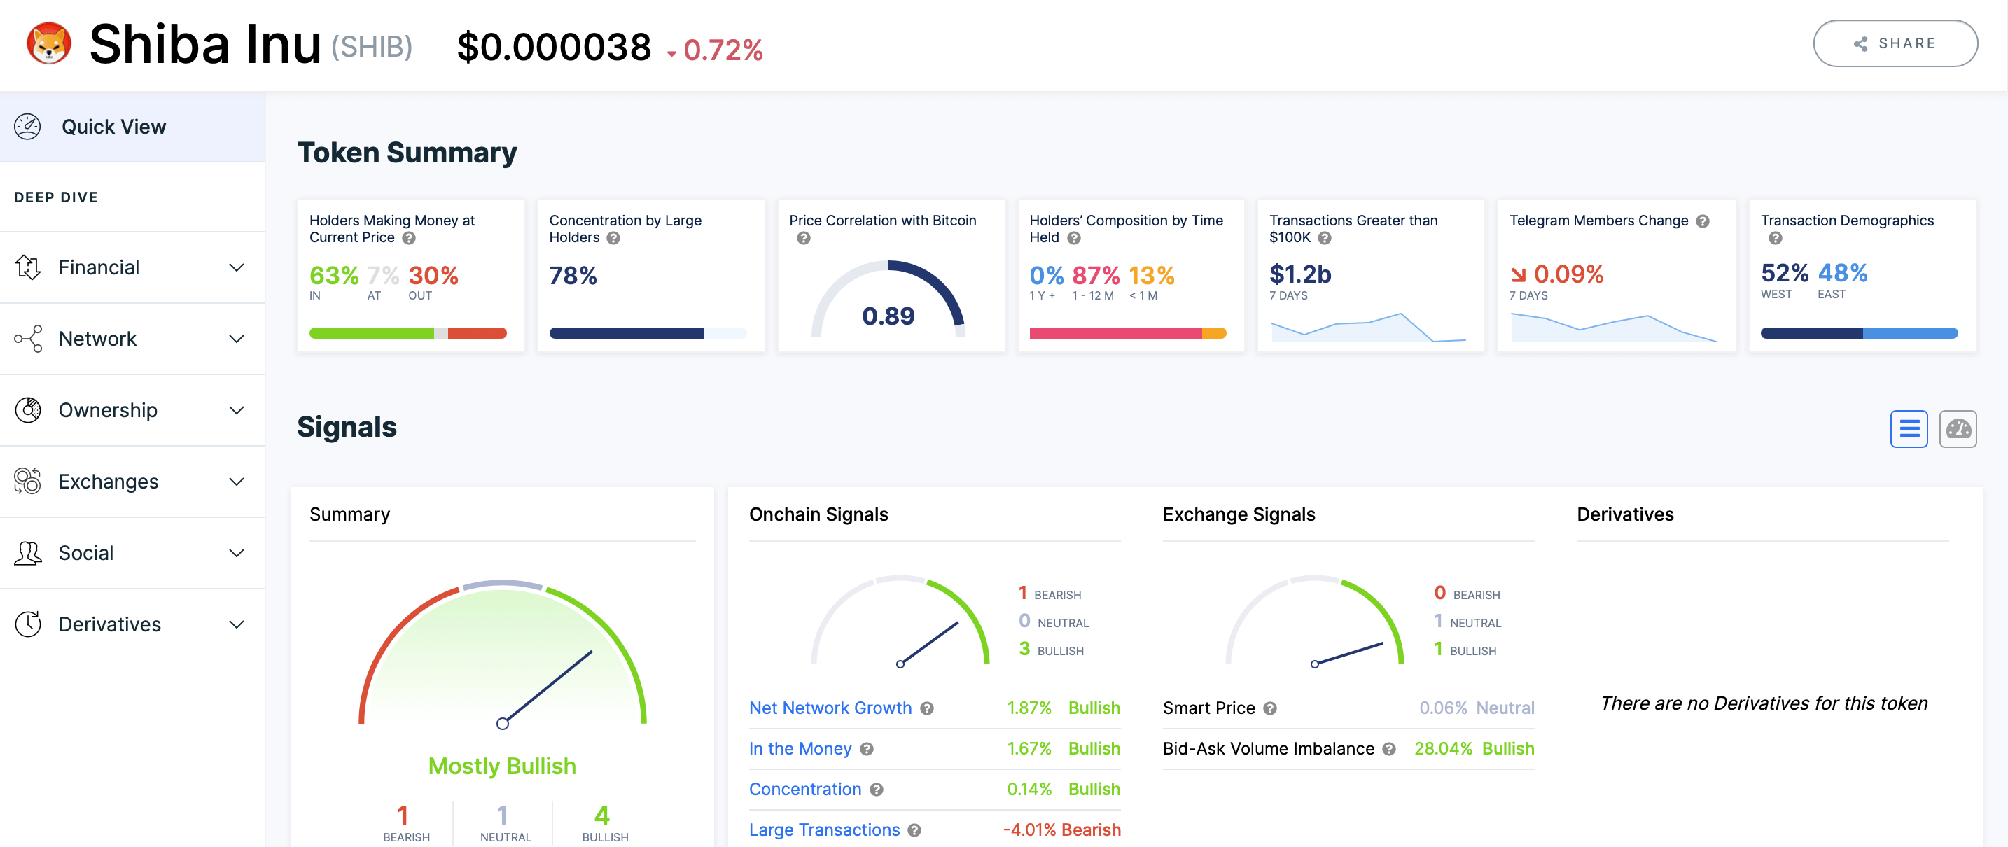2008x847 pixels.
Task: Click the 0.72% price change
Action: 716,50
